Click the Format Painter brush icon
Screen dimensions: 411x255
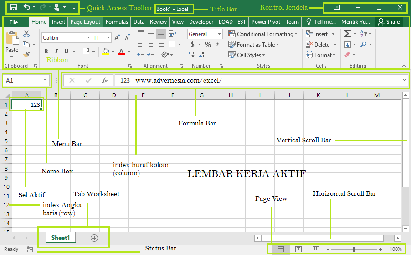[x=26, y=55]
